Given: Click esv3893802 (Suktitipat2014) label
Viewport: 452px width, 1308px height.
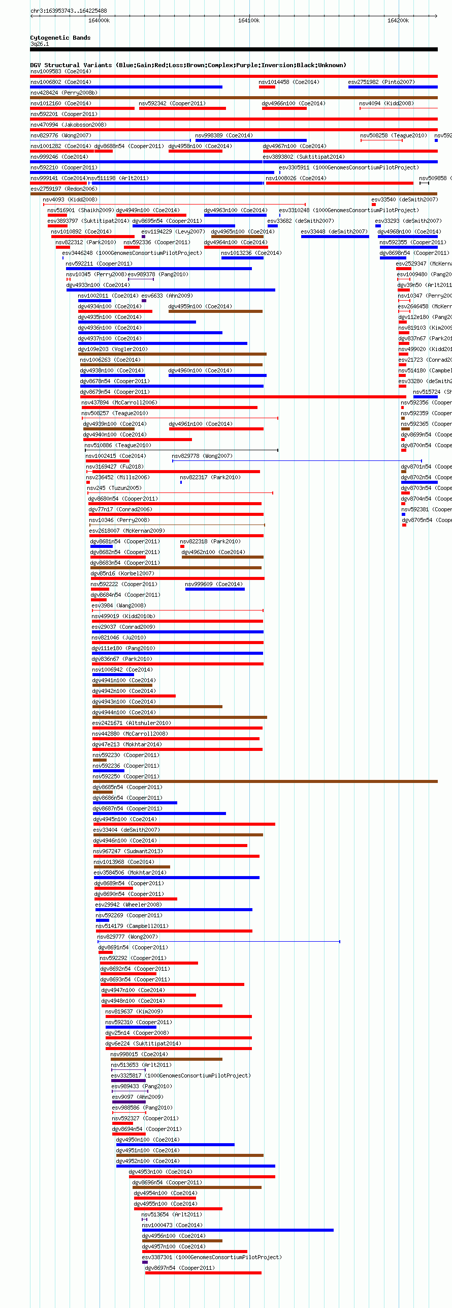Looking at the screenshot, I should point(304,157).
